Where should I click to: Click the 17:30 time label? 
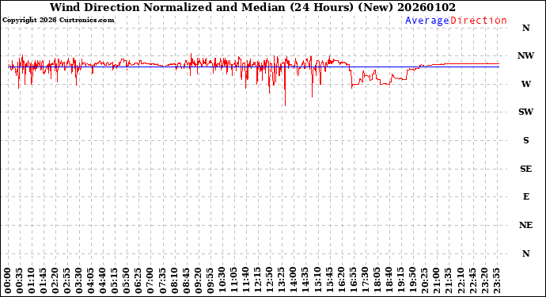pos(364,280)
